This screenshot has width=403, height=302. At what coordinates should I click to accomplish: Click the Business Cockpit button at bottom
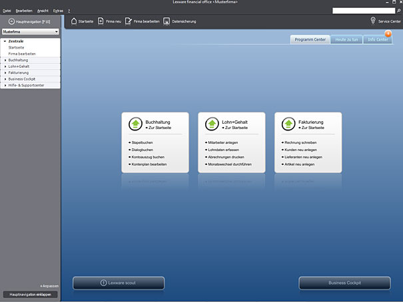[344, 283]
